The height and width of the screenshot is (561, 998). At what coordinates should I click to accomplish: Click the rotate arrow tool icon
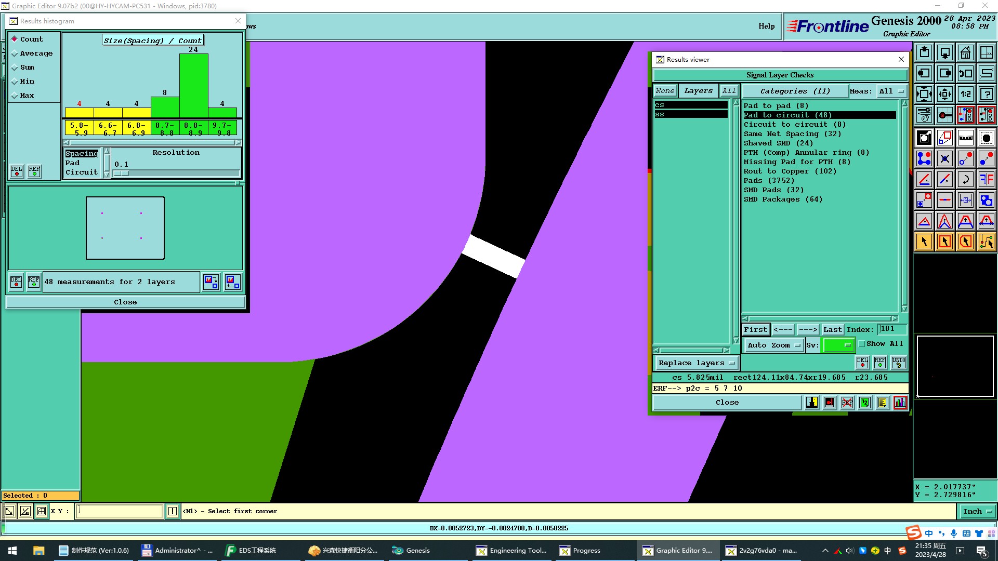tap(965, 179)
